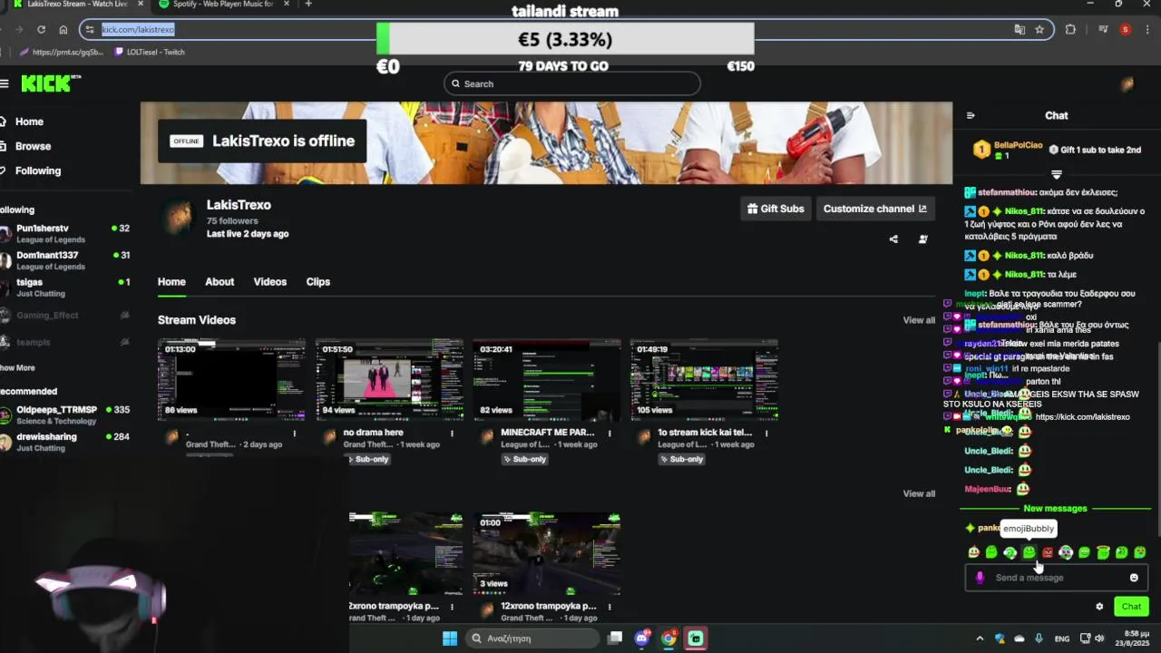Open options menu for '1o stream kick kai tel...' video
Screen dimensions: 1161x653
click(x=766, y=433)
